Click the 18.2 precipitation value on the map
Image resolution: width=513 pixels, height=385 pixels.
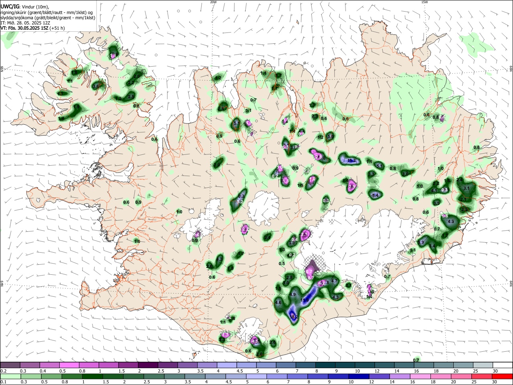pos(294,317)
